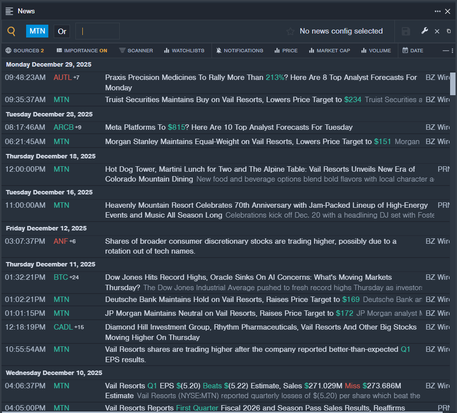Open the Scanner filter
Screen dimensions: 457x413
click(x=136, y=50)
